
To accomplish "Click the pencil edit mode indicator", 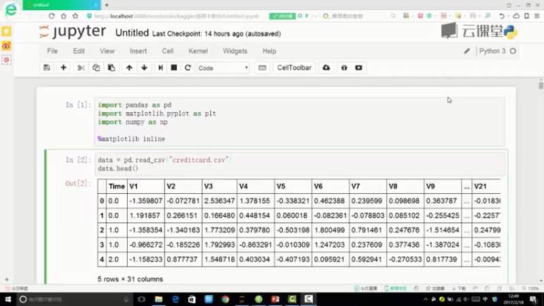I will click(466, 52).
